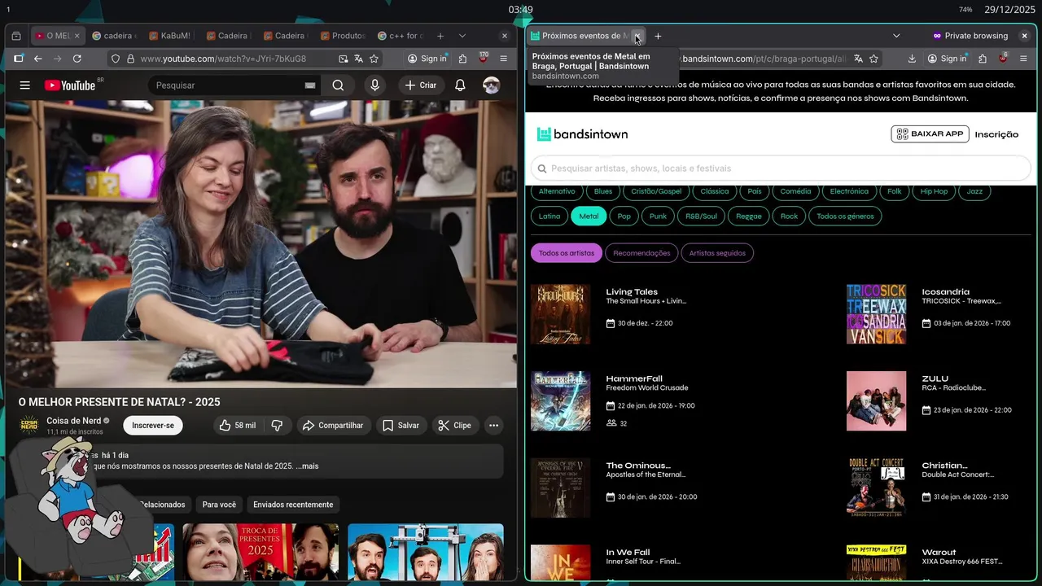Screen dimensions: 1042x586
Task: Open YouTube notifications bell
Action: [460, 85]
